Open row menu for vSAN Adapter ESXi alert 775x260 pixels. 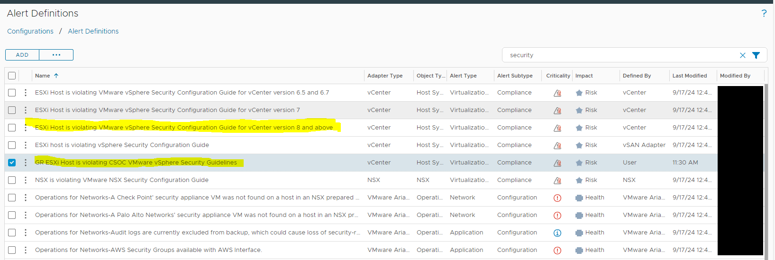(x=26, y=145)
